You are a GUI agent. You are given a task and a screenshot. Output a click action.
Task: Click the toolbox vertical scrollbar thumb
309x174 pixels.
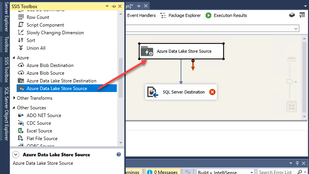click(x=121, y=78)
